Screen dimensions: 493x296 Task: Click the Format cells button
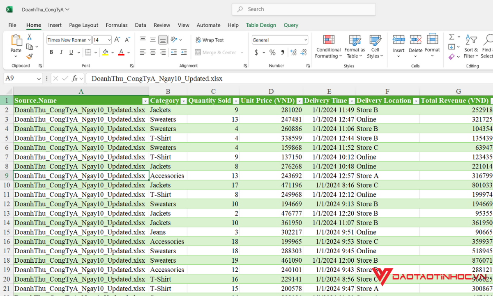pos(432,46)
